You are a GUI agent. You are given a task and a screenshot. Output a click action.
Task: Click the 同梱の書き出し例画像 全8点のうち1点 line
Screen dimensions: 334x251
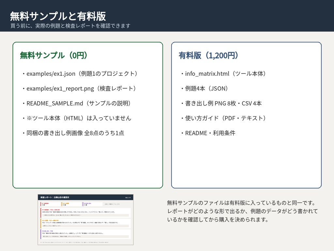73,133
